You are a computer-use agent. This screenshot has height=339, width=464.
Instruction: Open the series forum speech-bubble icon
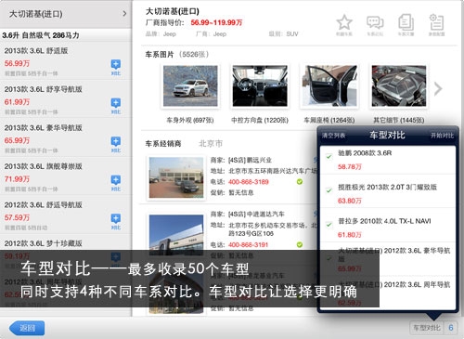click(375, 22)
